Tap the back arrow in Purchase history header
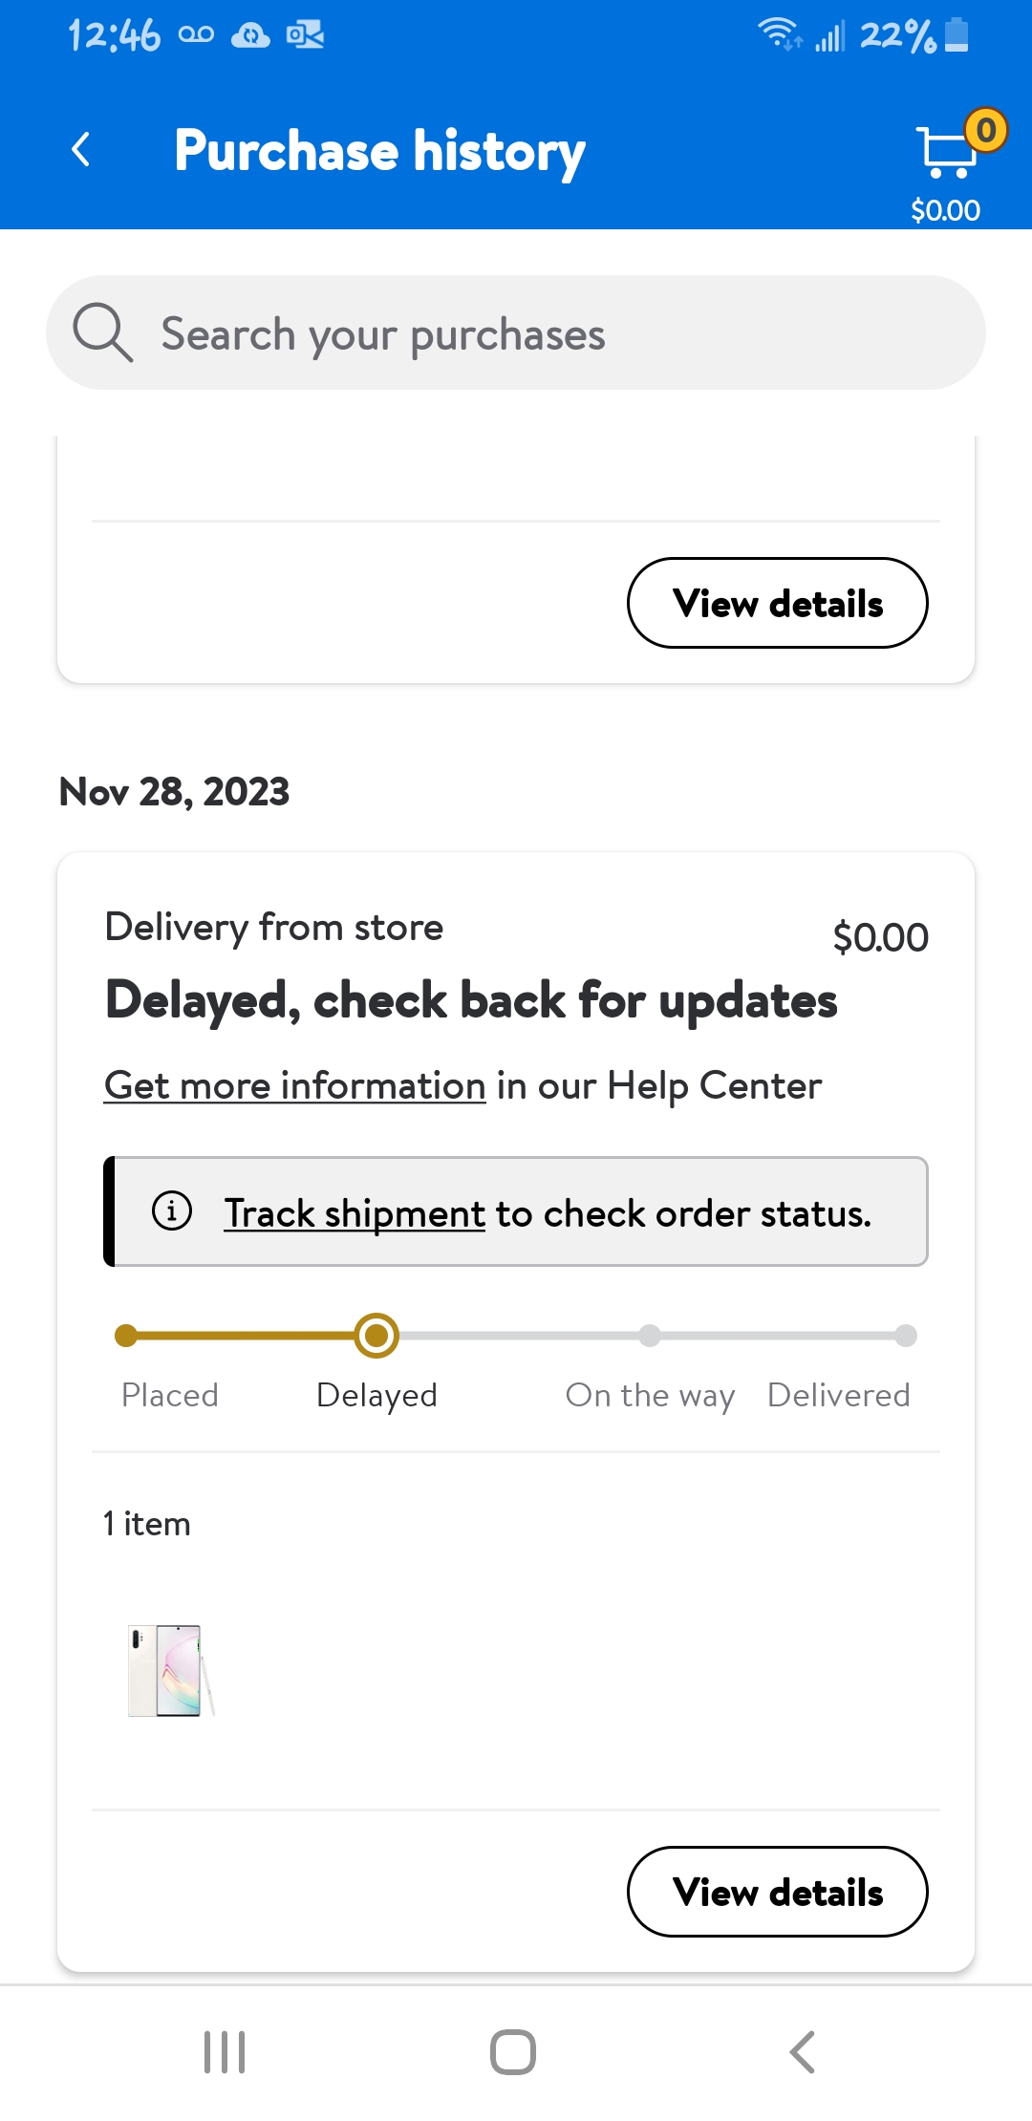This screenshot has width=1032, height=2121. [x=82, y=150]
